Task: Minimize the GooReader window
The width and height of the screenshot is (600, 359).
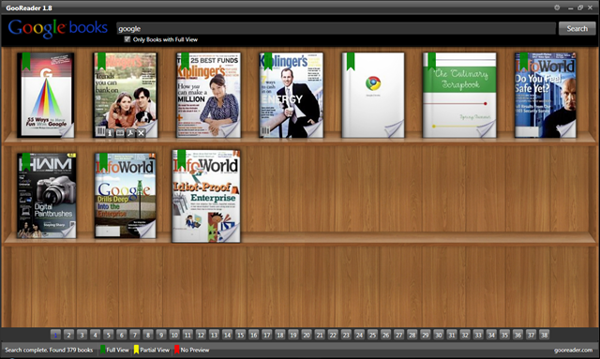Action: (x=570, y=8)
